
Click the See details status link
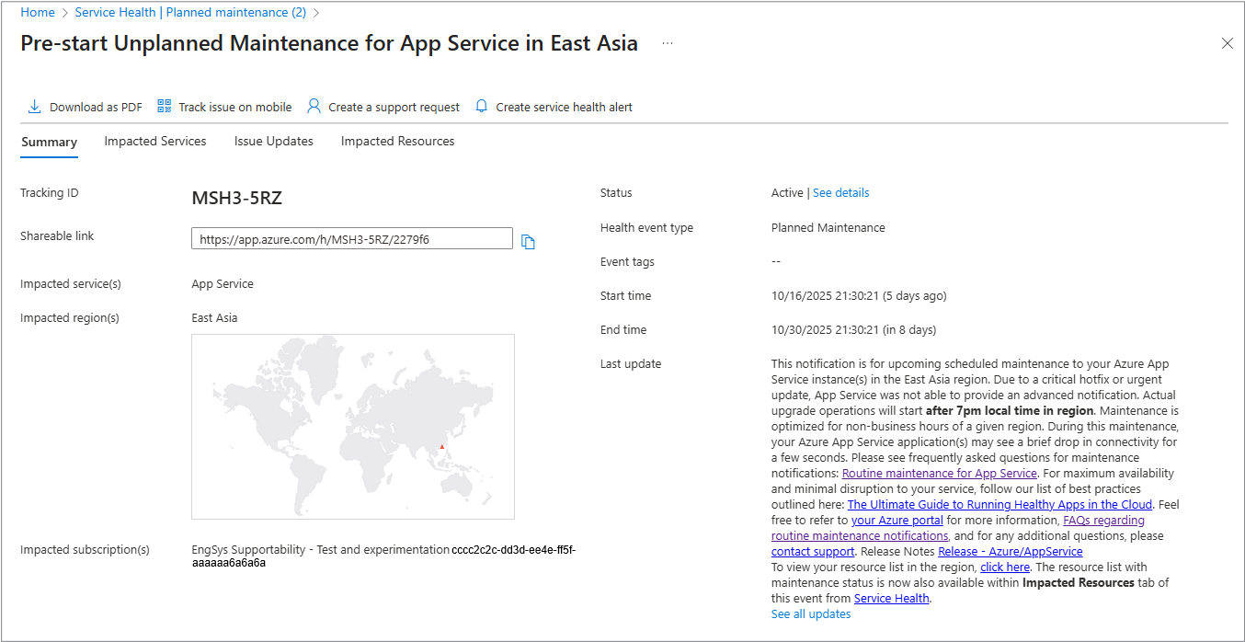tap(840, 193)
